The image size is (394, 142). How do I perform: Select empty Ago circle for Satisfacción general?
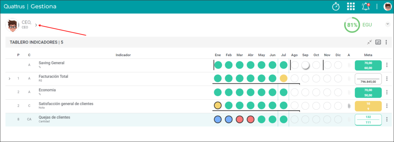pos(294,106)
